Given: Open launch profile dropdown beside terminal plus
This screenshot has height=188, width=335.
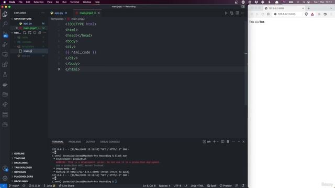Looking at the screenshot, I should (x=218, y=142).
